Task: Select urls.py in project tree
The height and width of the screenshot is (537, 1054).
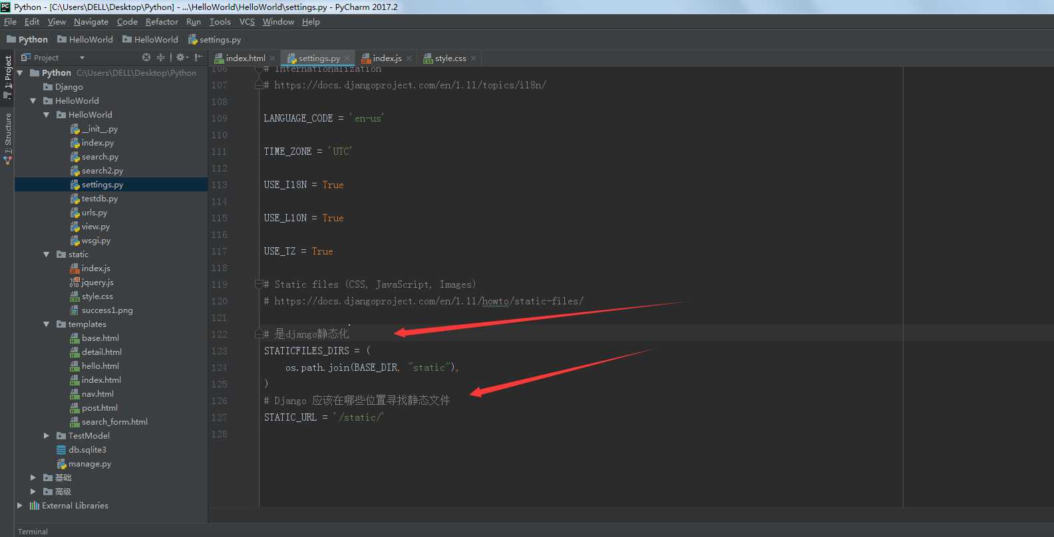Action: click(88, 213)
